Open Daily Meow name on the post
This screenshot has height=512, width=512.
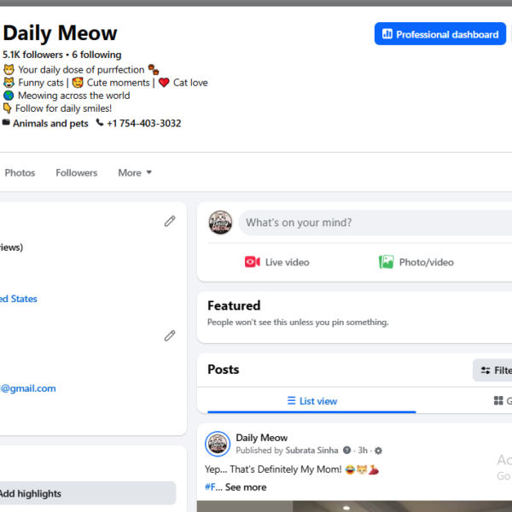pyautogui.click(x=262, y=438)
